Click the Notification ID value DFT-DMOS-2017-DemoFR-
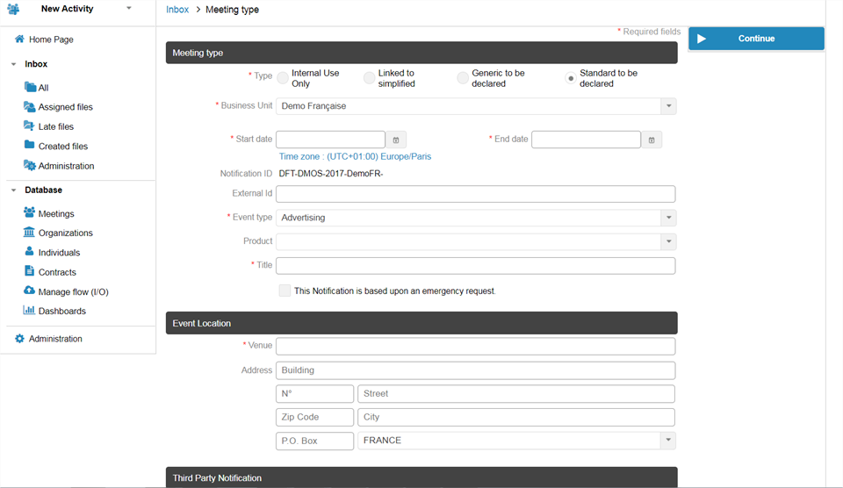The width and height of the screenshot is (843, 488). pos(331,174)
